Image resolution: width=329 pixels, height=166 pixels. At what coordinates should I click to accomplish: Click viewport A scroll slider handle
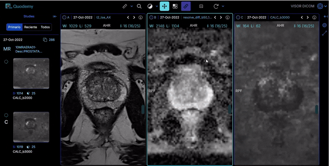coord(143,110)
